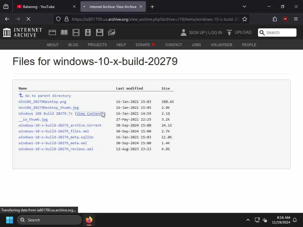Open the CONTACT menu item
This screenshot has width=303, height=227.
(x=174, y=45)
